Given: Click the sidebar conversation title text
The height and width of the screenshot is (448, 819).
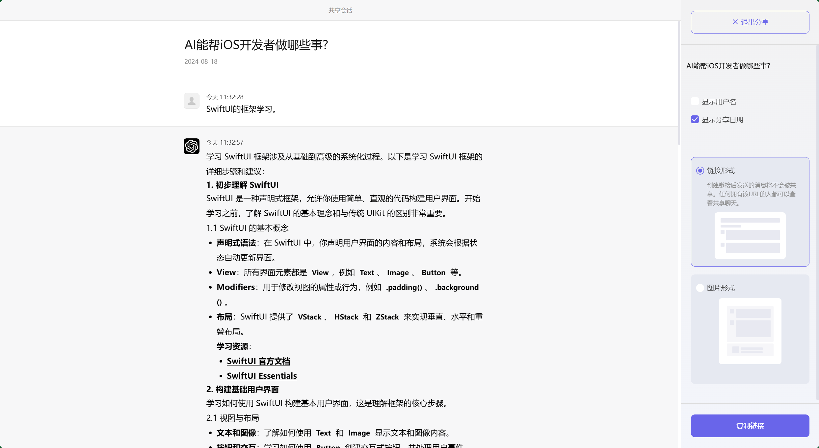Looking at the screenshot, I should pyautogui.click(x=728, y=66).
